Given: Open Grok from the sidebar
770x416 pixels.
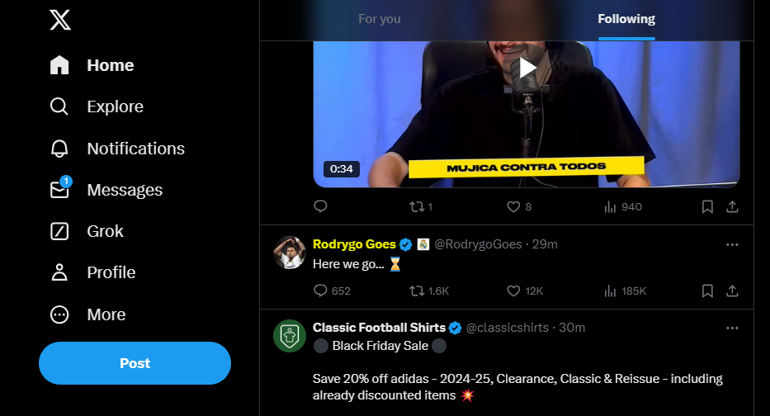Looking at the screenshot, I should point(86,231).
